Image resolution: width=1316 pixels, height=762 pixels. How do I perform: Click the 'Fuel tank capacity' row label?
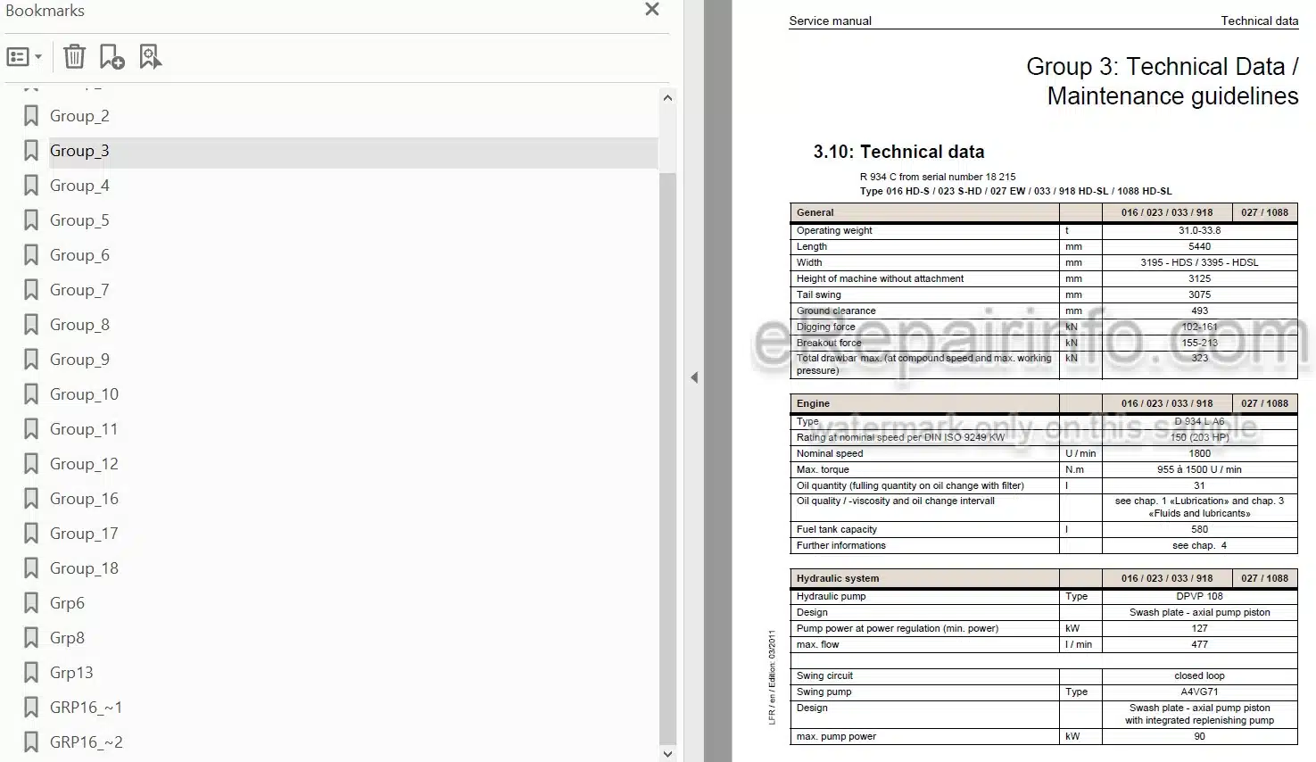click(x=837, y=529)
